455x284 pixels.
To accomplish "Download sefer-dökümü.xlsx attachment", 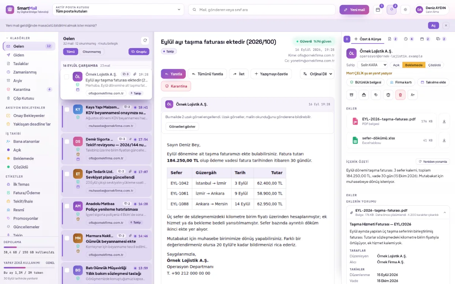I will point(444,140).
